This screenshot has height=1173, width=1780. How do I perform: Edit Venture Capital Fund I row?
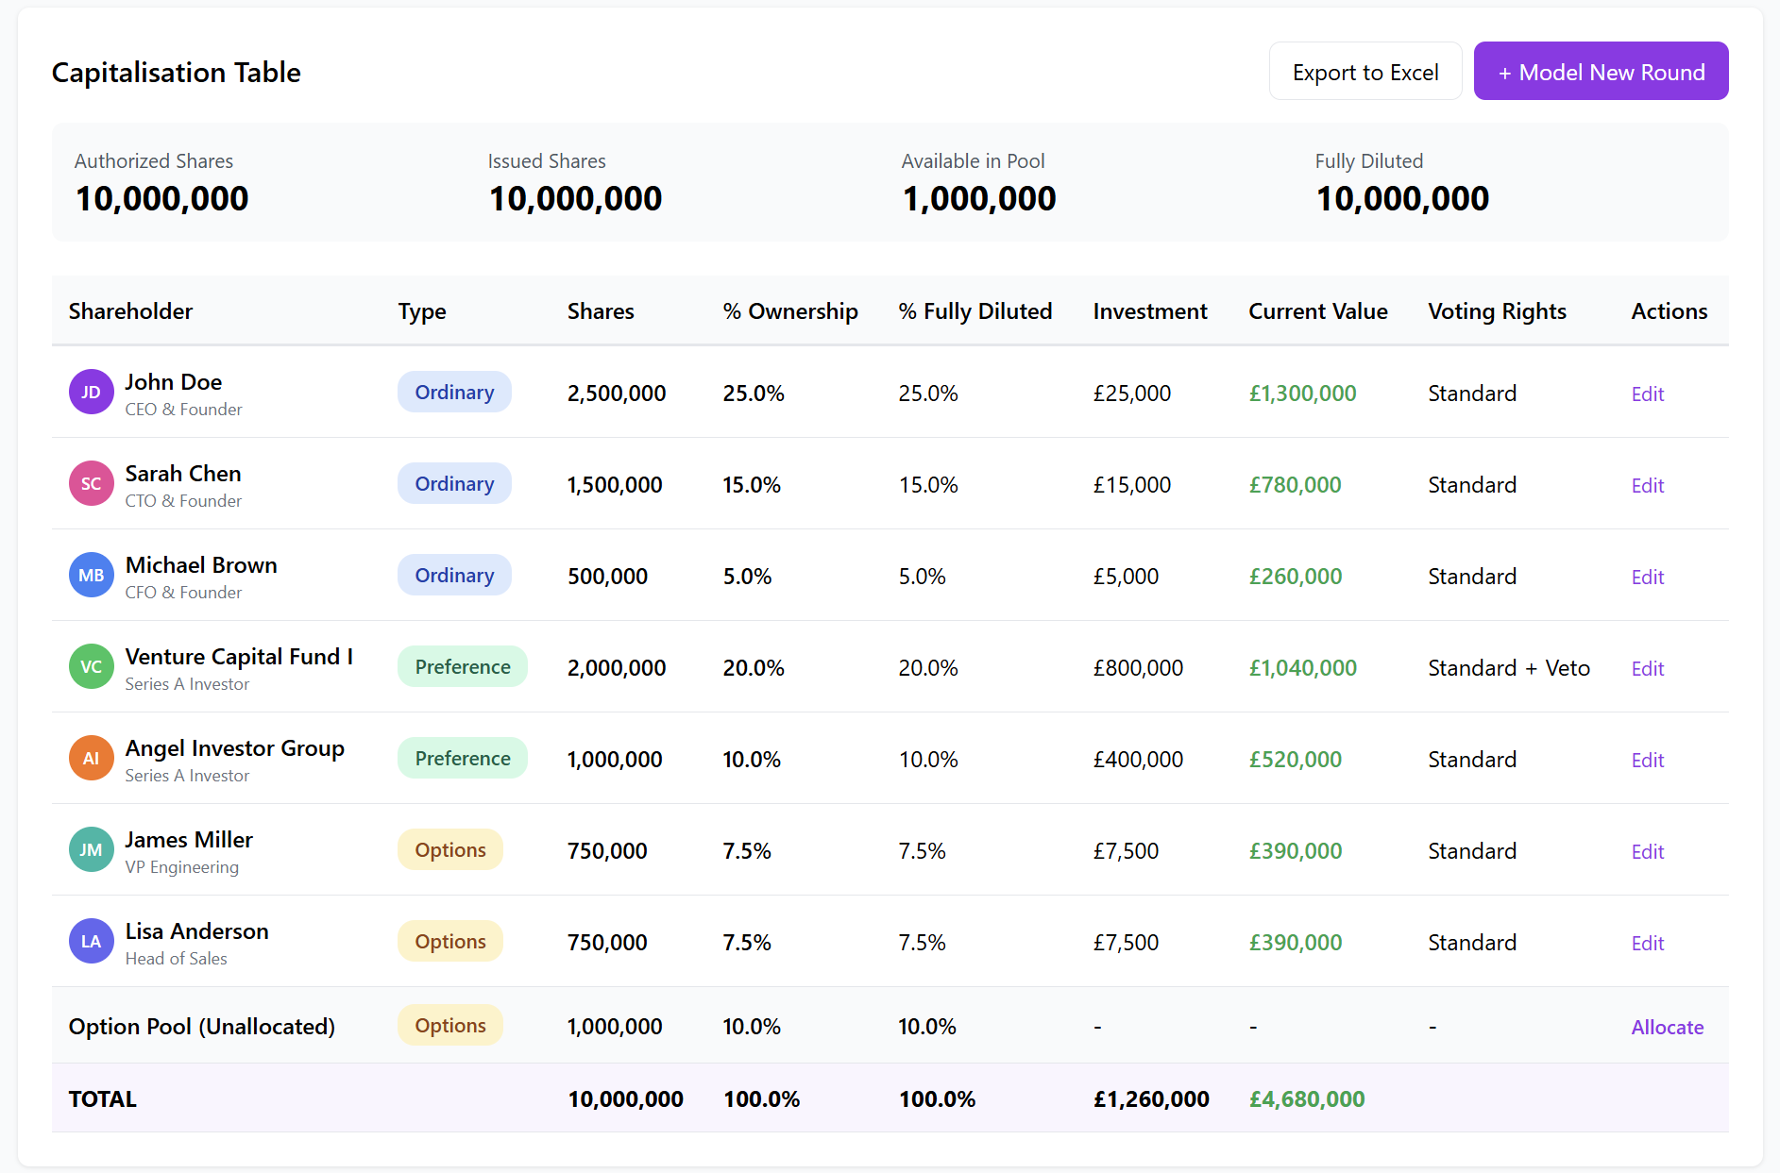coord(1647,669)
